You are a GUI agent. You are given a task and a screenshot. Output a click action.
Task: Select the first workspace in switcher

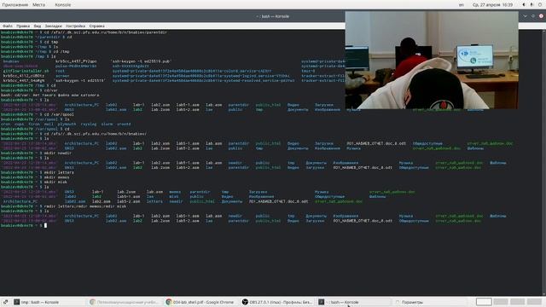pyautogui.click(x=484, y=302)
